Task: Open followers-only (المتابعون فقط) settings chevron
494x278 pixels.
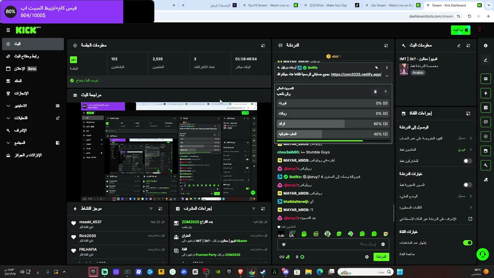Action: (471, 149)
